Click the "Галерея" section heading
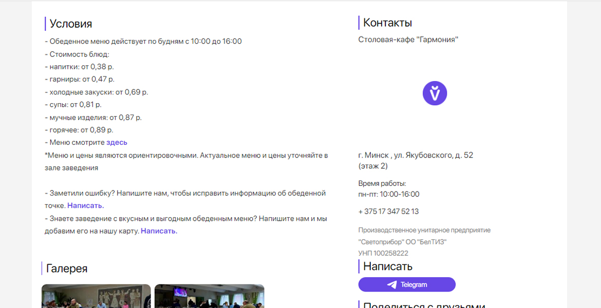This screenshot has width=601, height=308. (67, 268)
